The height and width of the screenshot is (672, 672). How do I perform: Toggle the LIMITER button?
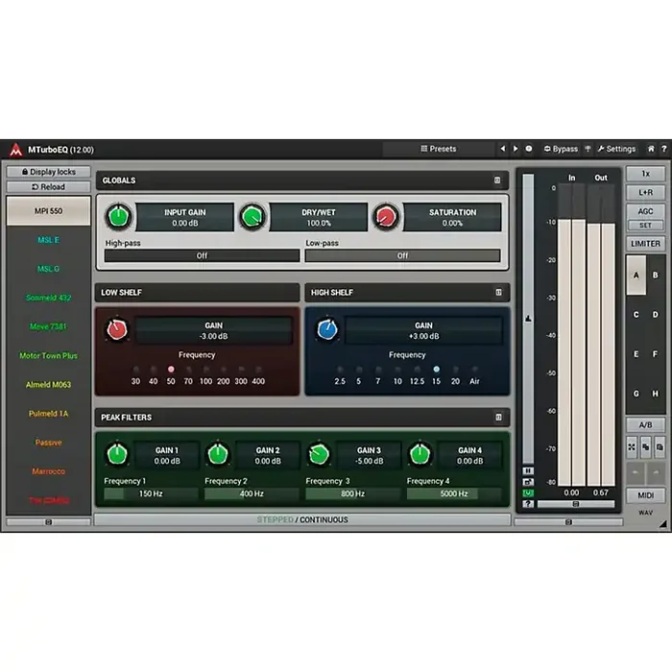[x=645, y=244]
